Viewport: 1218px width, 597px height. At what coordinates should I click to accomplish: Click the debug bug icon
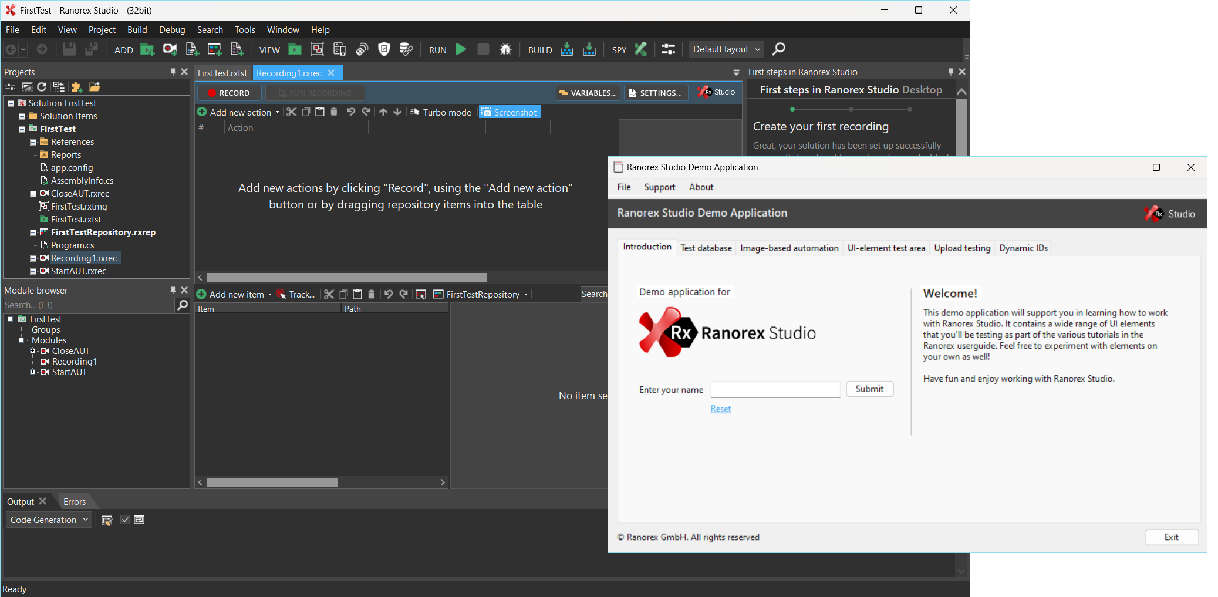click(x=505, y=49)
